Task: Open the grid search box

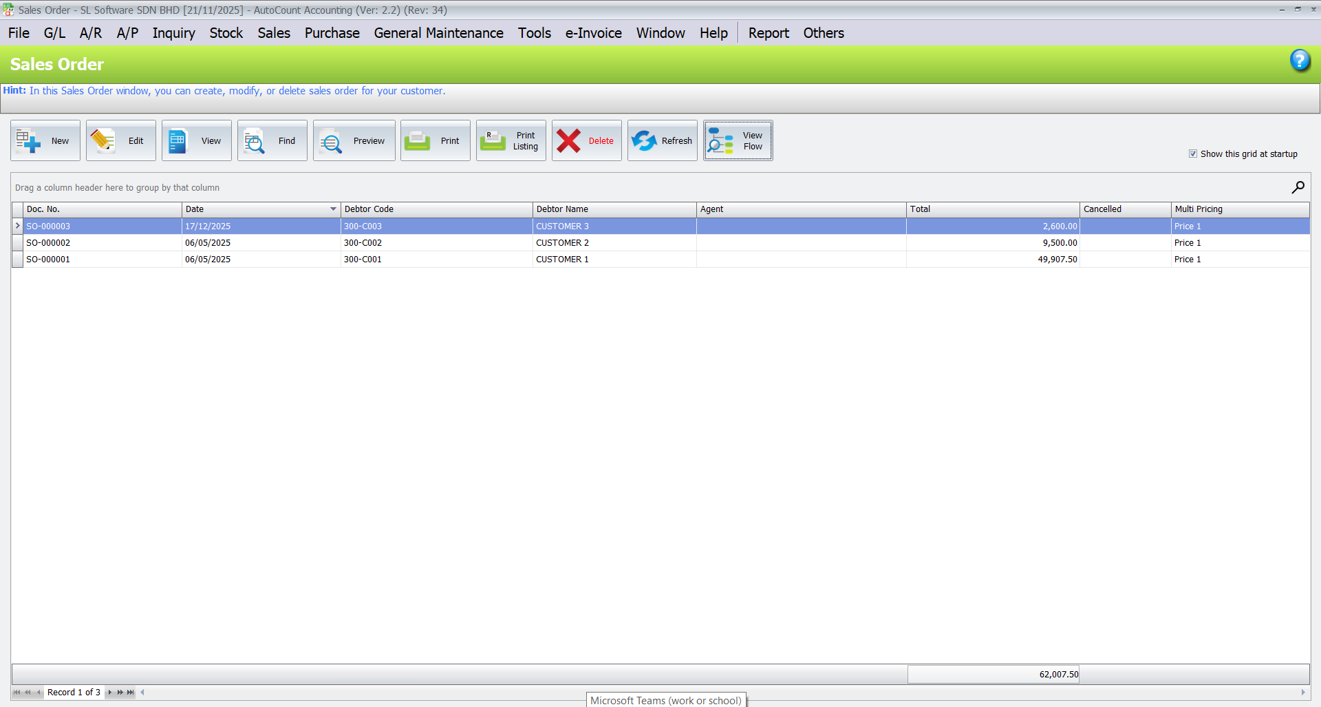Action: 1298,187
